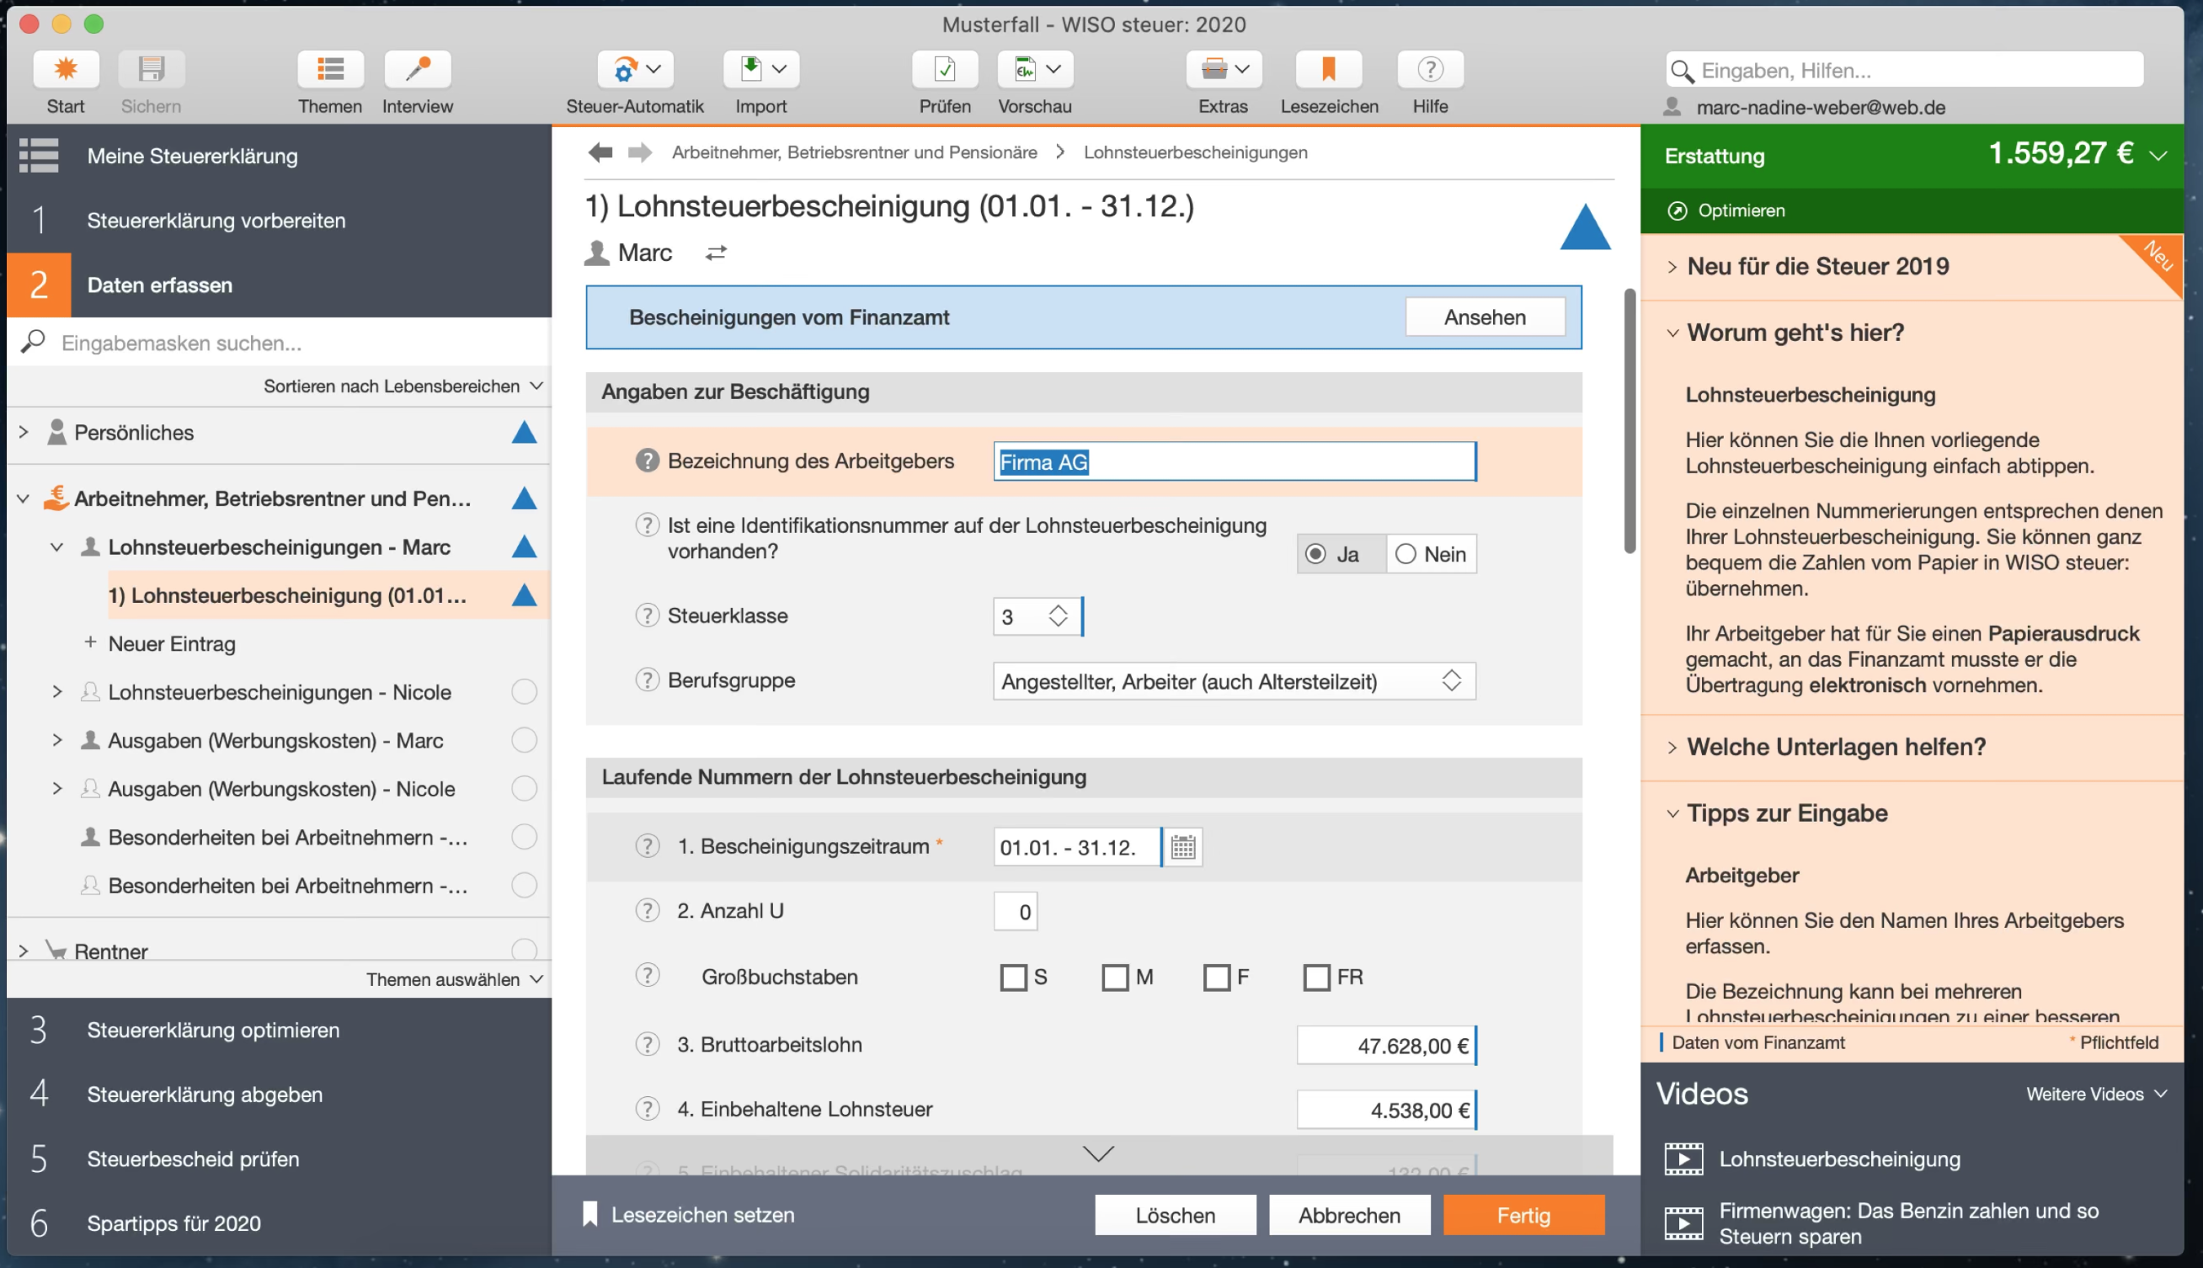This screenshot has height=1268, width=2203.
Task: Click the Prüfen check icon
Action: pyautogui.click(x=945, y=70)
